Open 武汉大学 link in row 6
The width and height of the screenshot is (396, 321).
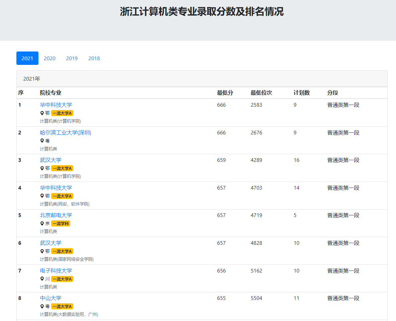51,243
